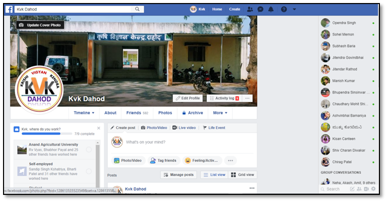This screenshot has width=387, height=202.
Task: Click the Facebook logo icon
Action: [9, 10]
